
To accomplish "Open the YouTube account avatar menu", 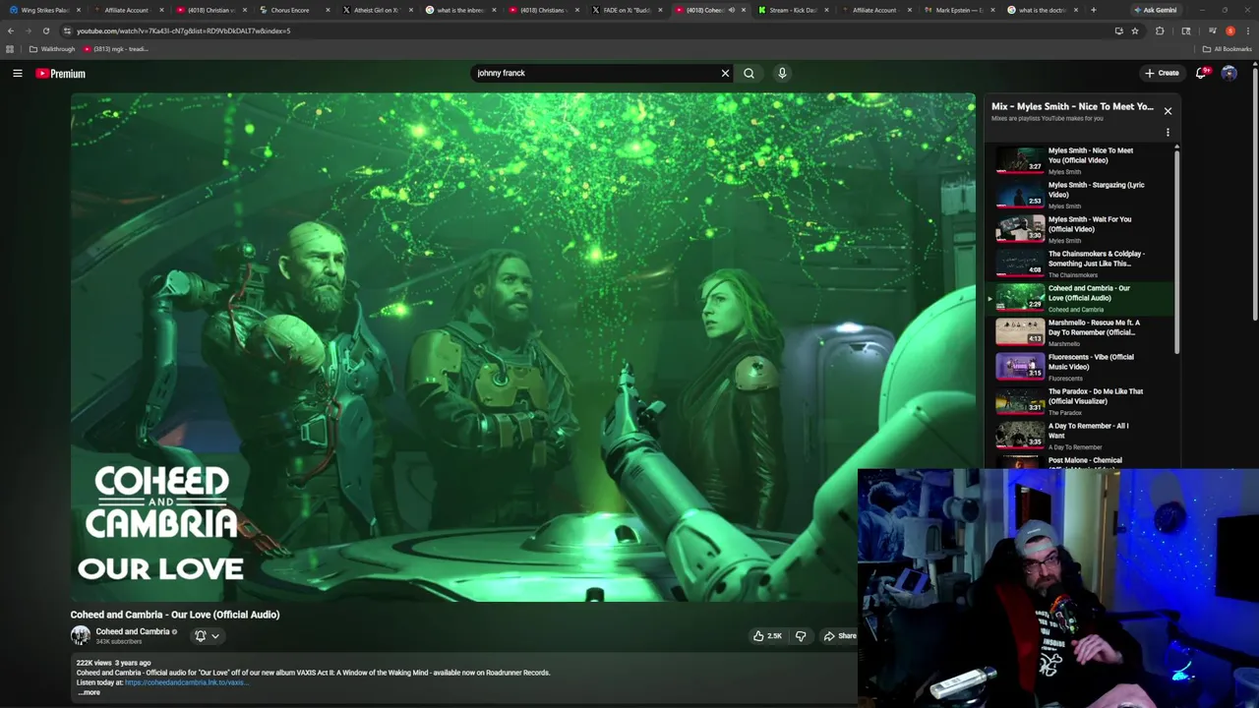I will click(x=1229, y=73).
